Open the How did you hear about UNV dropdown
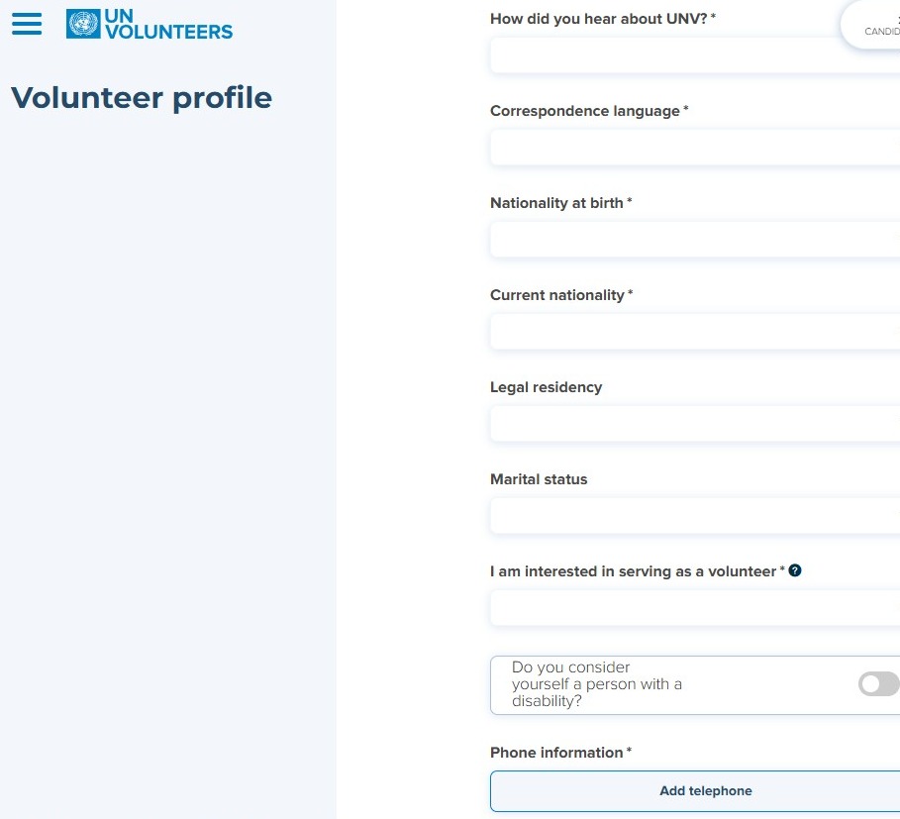 [x=694, y=55]
